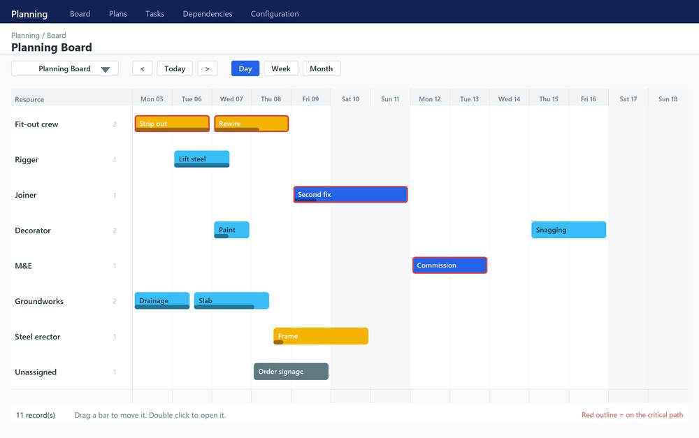Screen dimensions: 699x438
Task: Open the Dependencies menu item
Action: pyautogui.click(x=208, y=14)
